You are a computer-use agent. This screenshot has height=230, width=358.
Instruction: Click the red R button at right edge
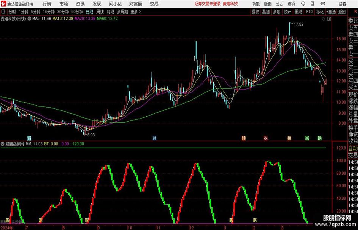355,11
